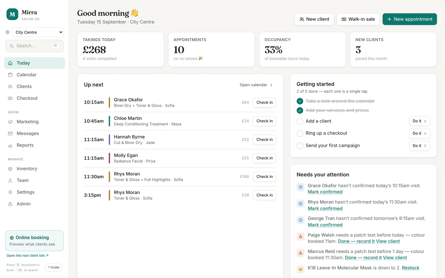The width and height of the screenshot is (445, 278).
Task: Click 'Do it' for Ring up a checkout
Action: [x=419, y=133]
